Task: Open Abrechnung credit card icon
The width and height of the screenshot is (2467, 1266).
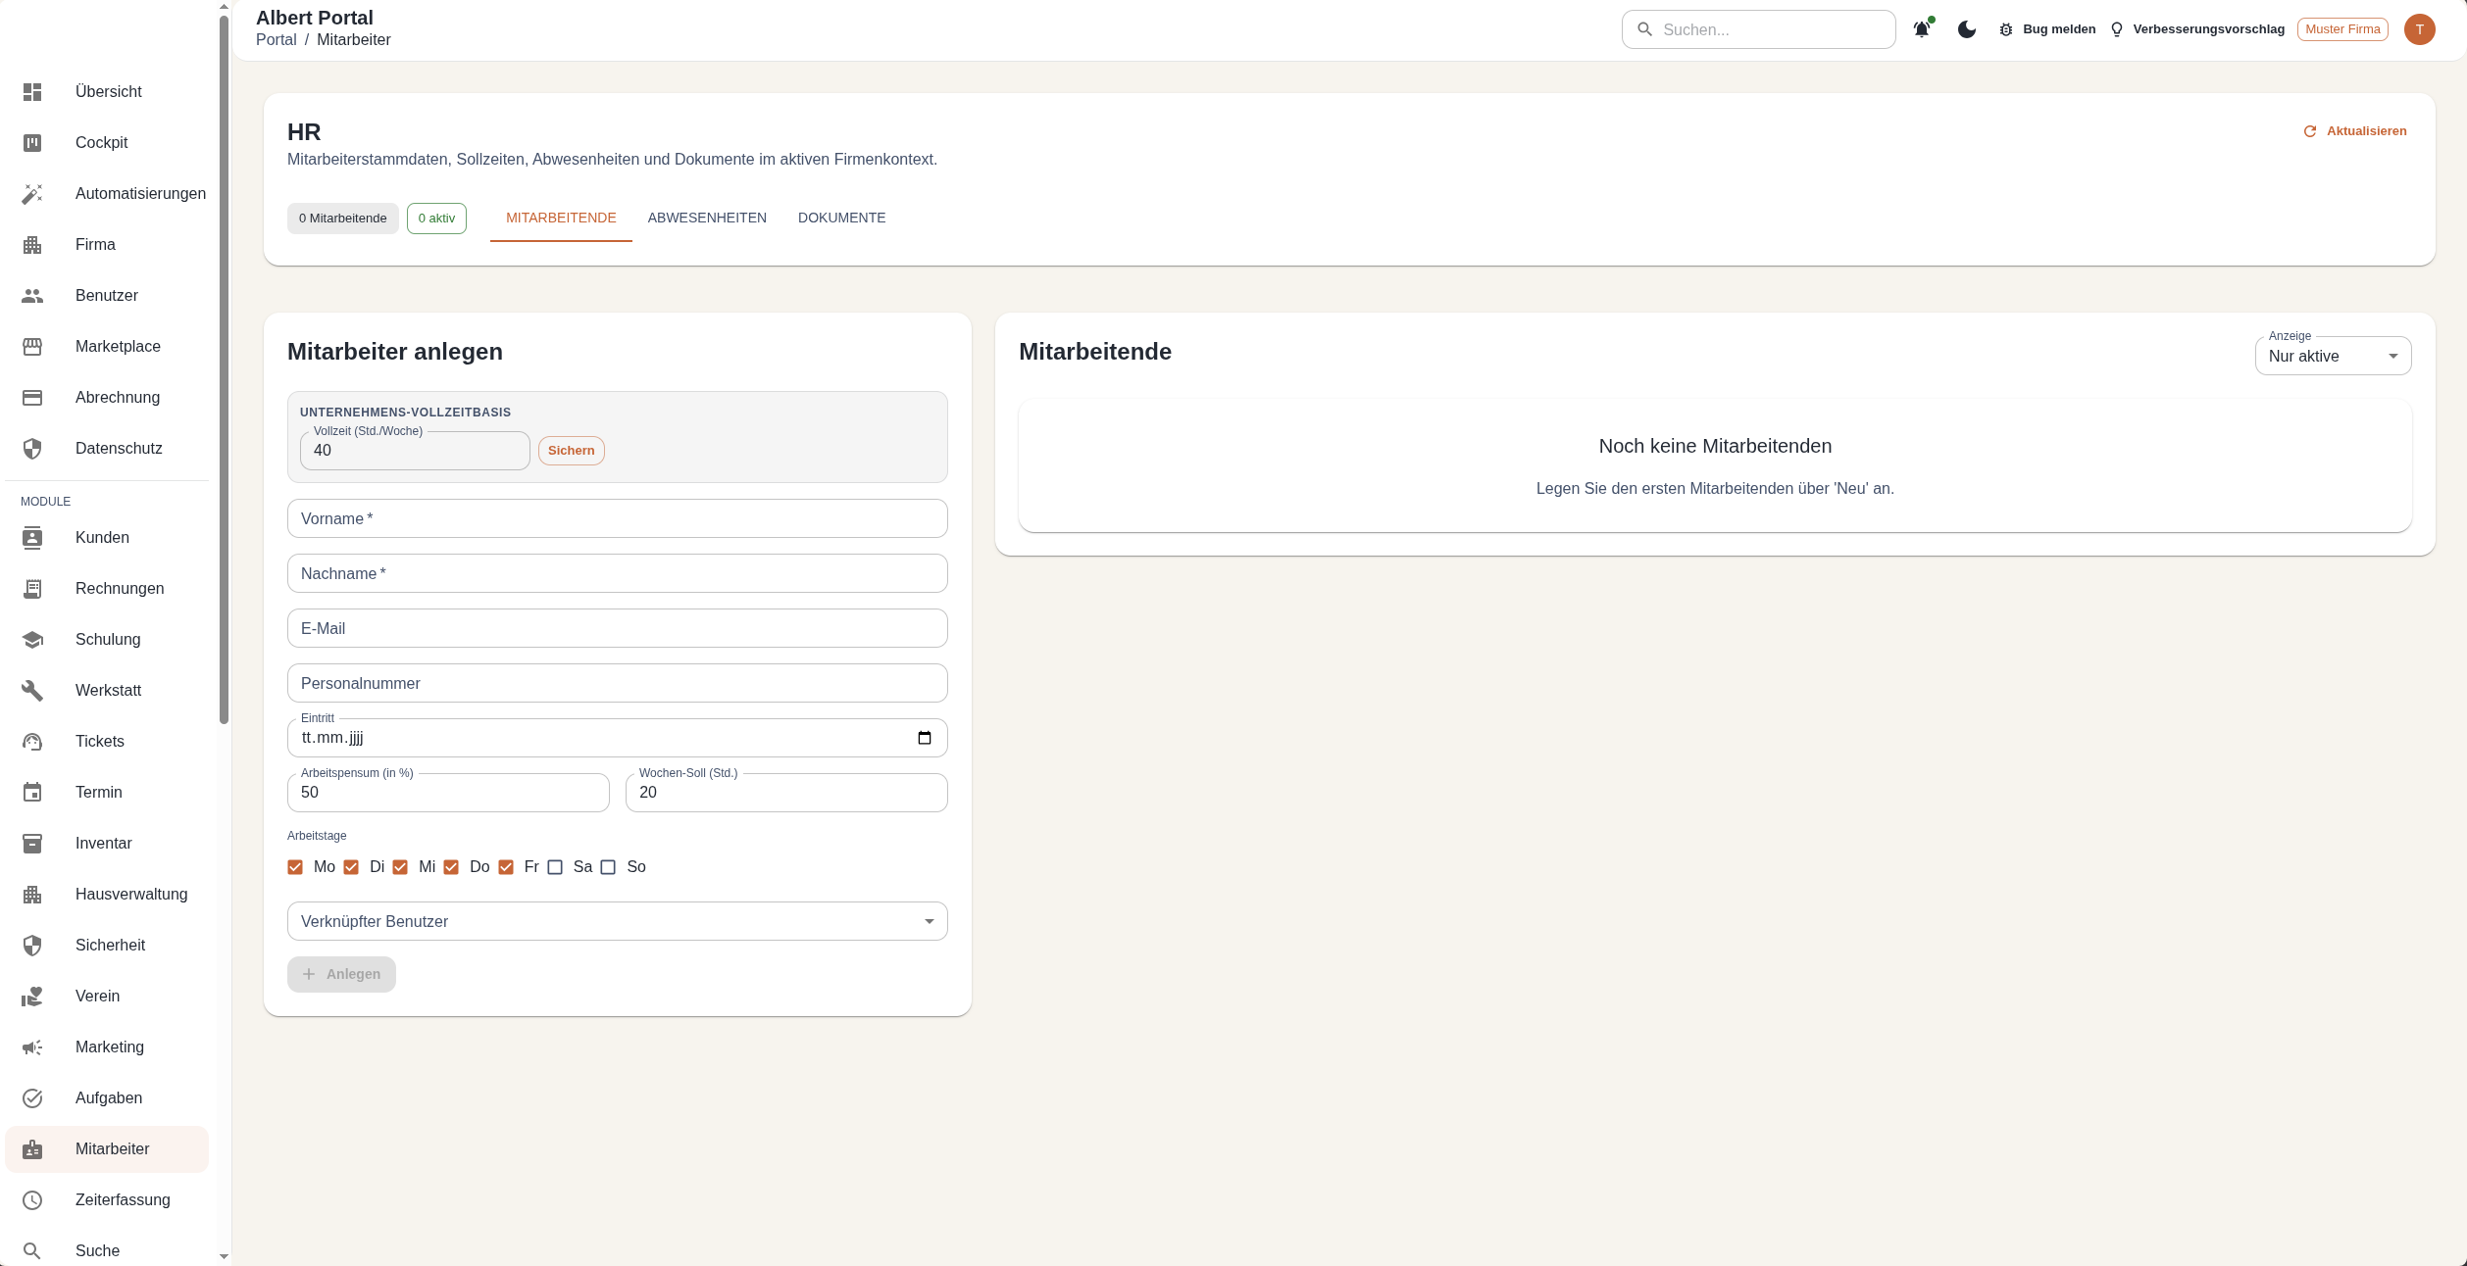Action: [32, 398]
